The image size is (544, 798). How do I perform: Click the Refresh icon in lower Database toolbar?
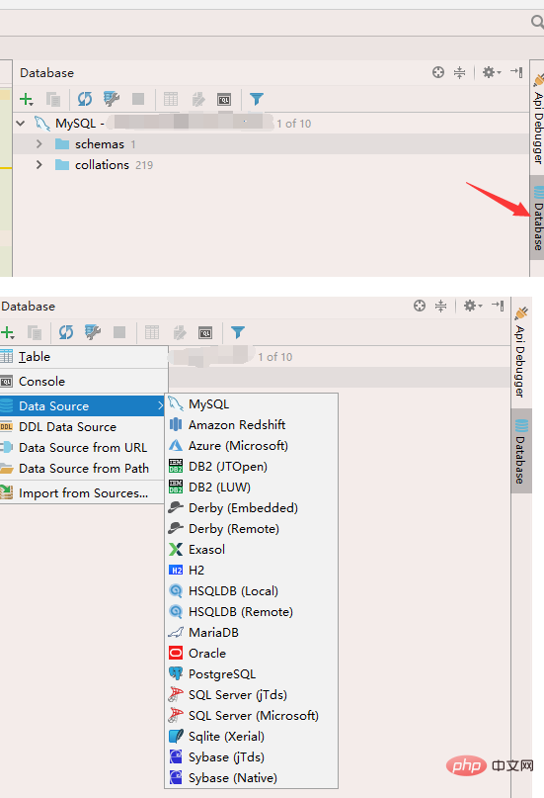pyautogui.click(x=65, y=332)
